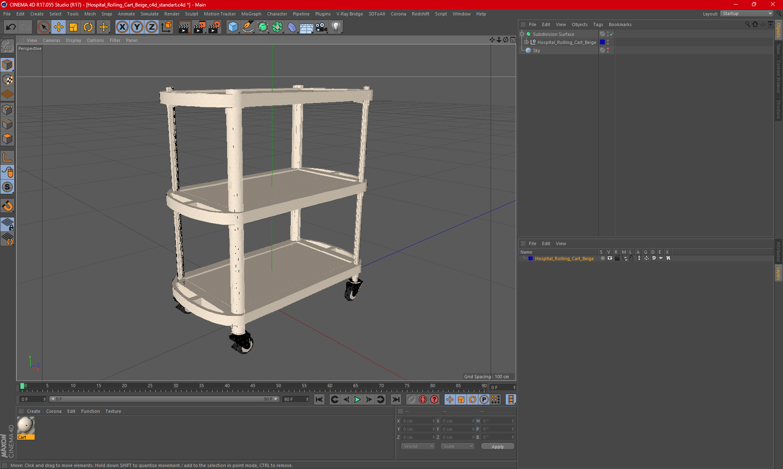Open the Layout Startup dropdown

[x=748, y=13]
